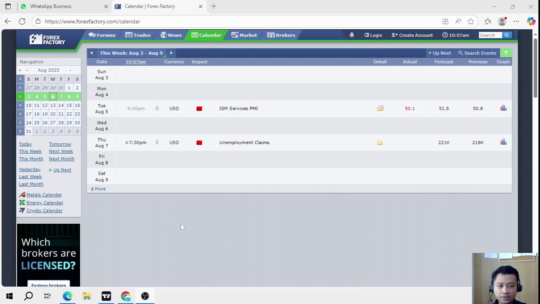
Task: Select Tomorrow in navigation links
Action: coord(60,144)
